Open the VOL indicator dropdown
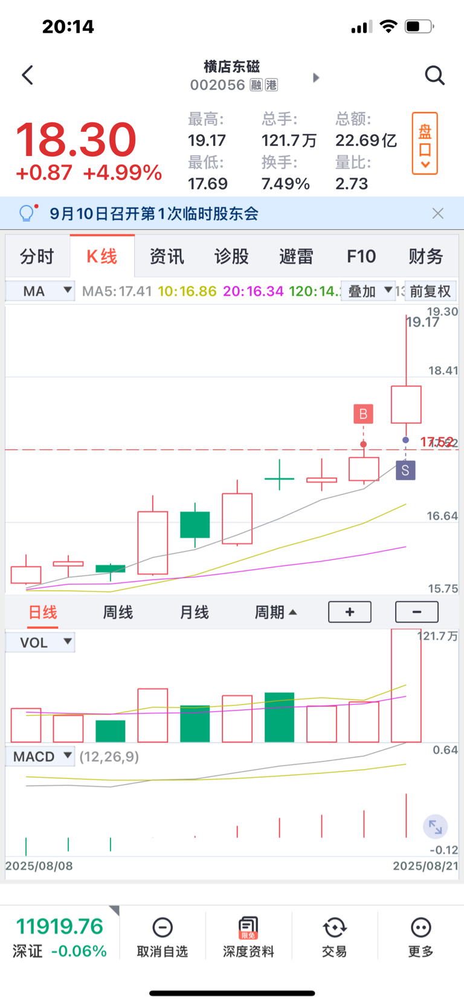Screen dimensions: 464x1005 click(40, 642)
